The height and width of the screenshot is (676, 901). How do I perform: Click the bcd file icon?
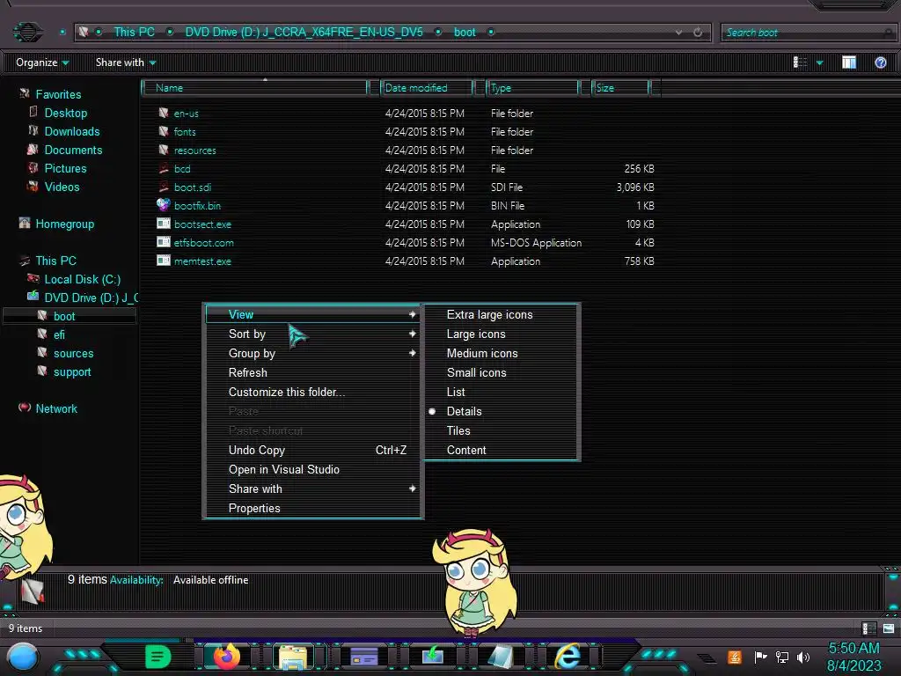click(x=164, y=168)
